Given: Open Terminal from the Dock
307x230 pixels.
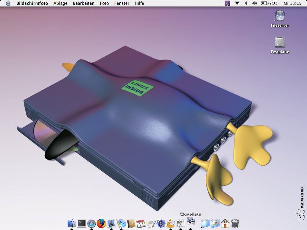Looking at the screenshot, I should 82,223.
